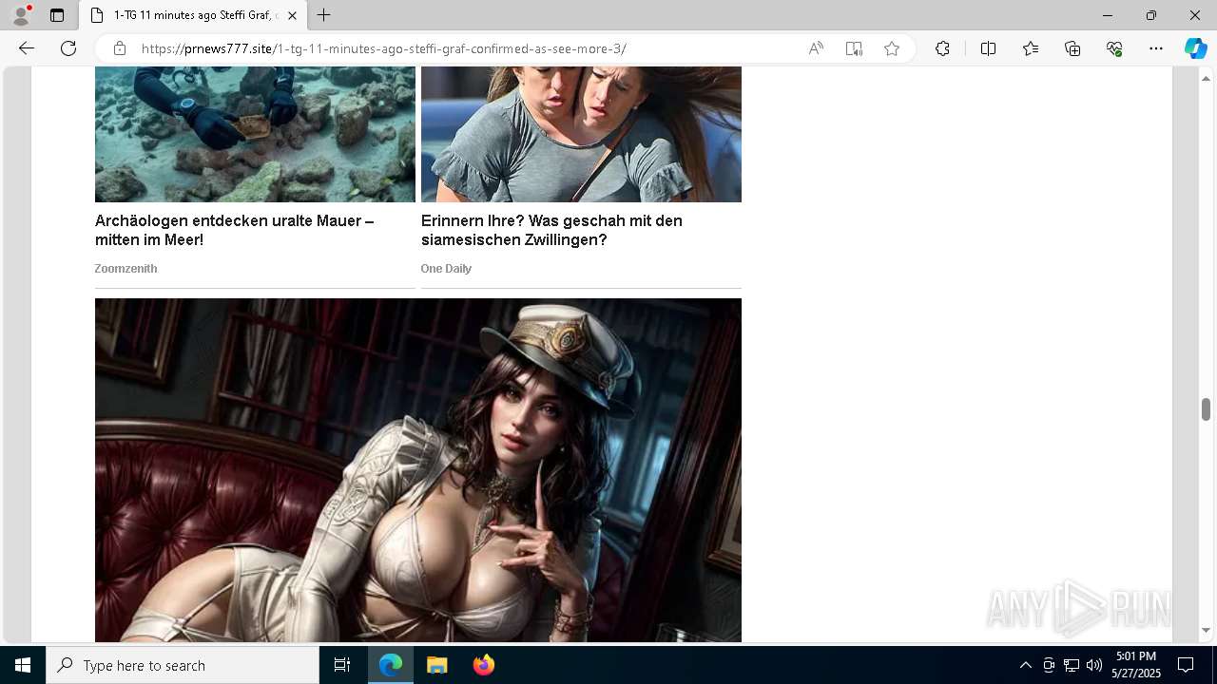Close the Steffi Graf browser tab

[292, 15]
